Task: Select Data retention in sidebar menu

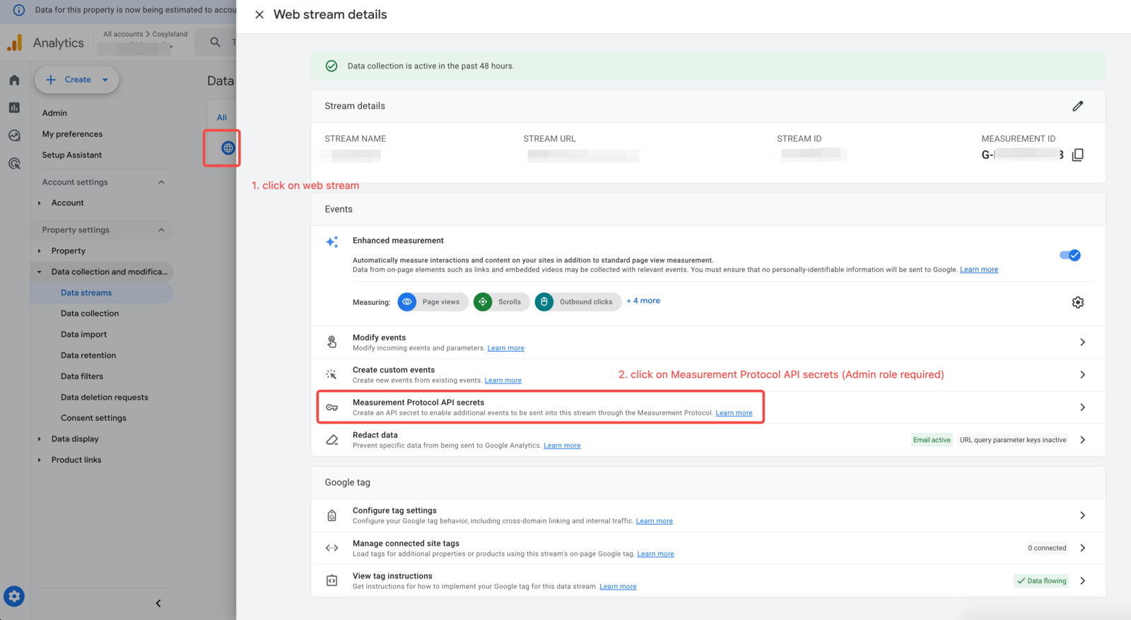Action: 88,355
